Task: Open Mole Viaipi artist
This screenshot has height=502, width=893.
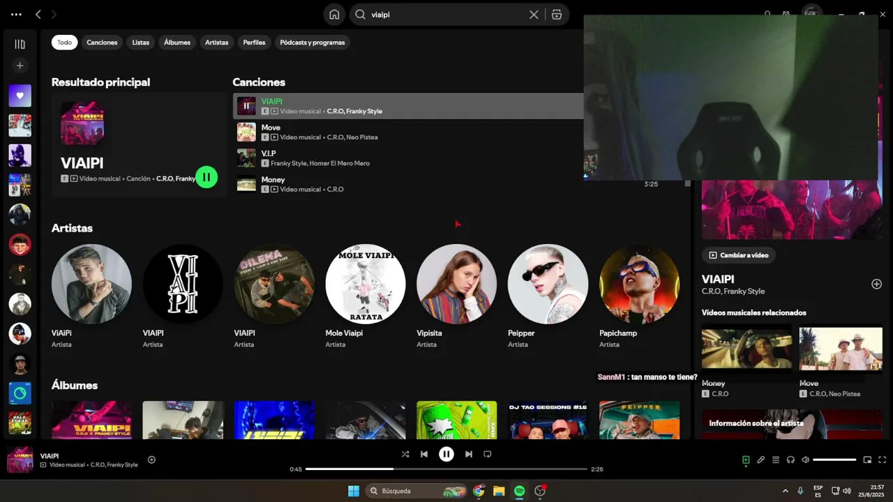Action: pyautogui.click(x=366, y=284)
